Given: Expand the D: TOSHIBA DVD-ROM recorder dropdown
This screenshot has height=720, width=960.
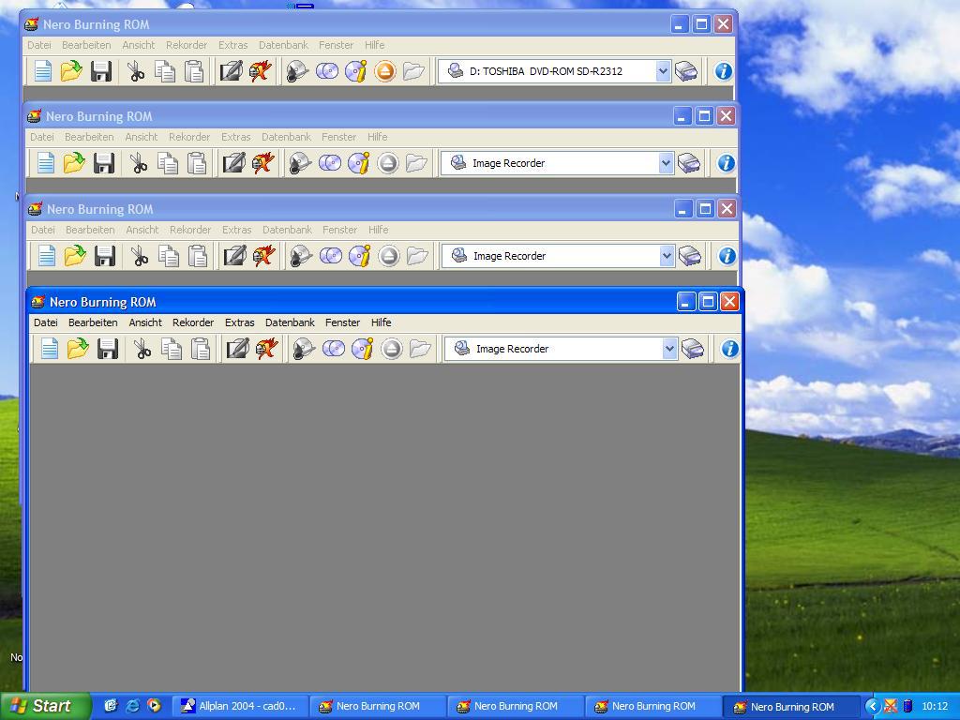Looking at the screenshot, I should tap(663, 71).
